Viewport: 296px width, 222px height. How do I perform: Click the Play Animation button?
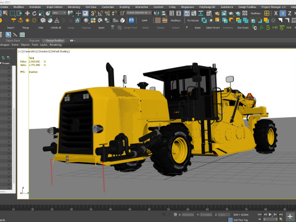(x=270, y=215)
